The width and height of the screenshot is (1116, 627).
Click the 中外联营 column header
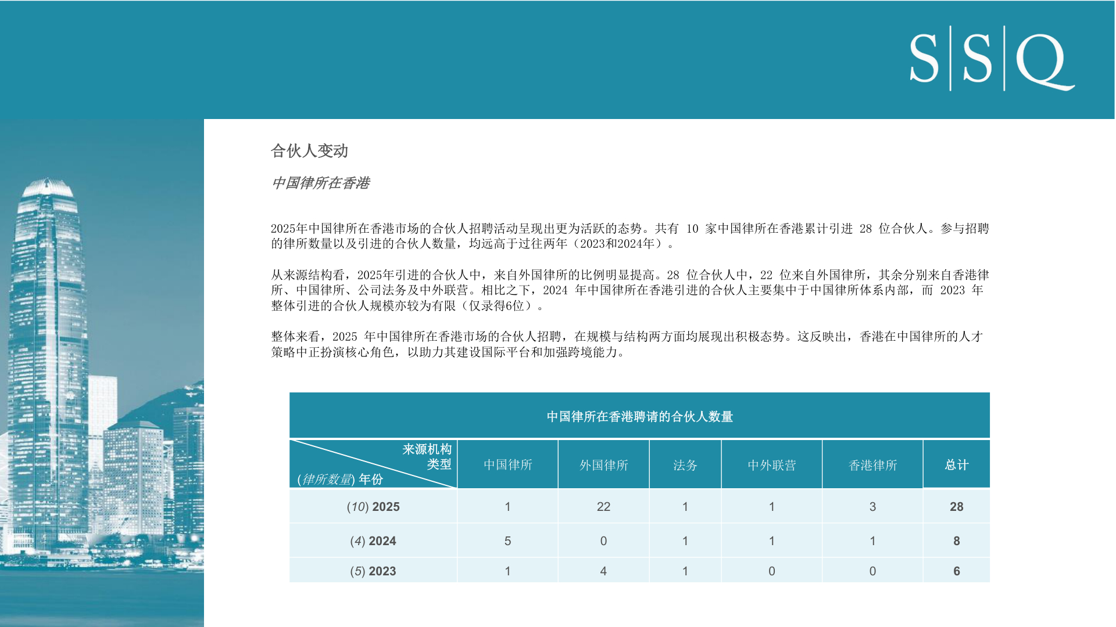[x=771, y=465]
